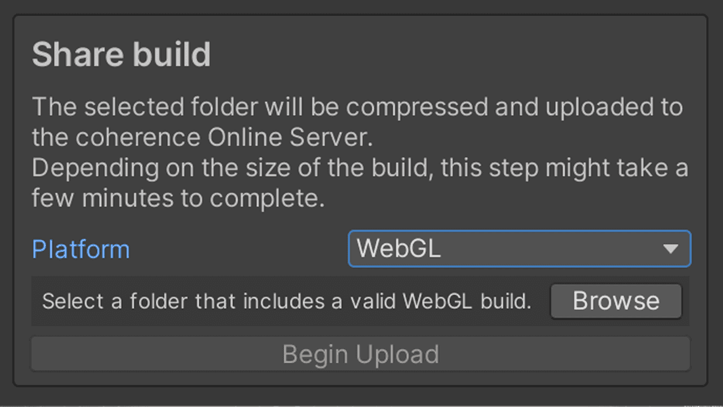Activate the disabled Begin Upload control

[x=361, y=353]
